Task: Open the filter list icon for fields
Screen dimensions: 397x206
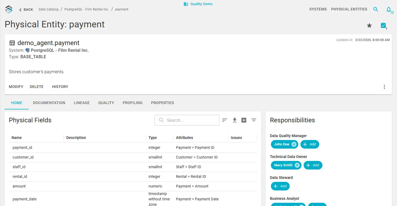Action: click(x=254, y=120)
